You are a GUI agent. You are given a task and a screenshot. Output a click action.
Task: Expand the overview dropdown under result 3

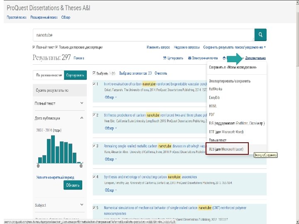[x=111, y=159]
